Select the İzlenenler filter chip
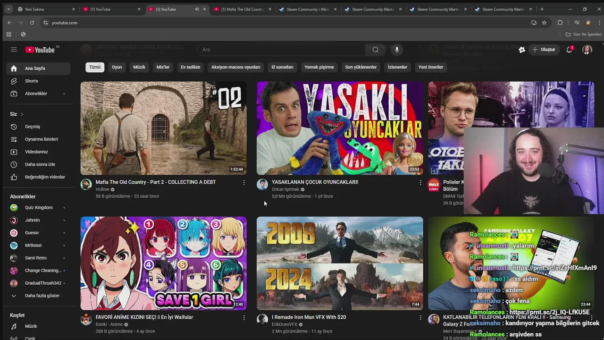The image size is (604, 340). click(397, 67)
